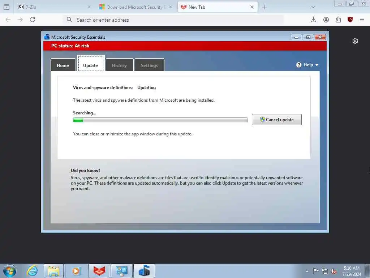Image resolution: width=370 pixels, height=278 pixels.
Task: Cancel the definitions update
Action: coord(276,119)
